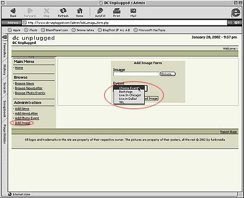Click the Browse... file button
This screenshot has width=244, height=198.
pyautogui.click(x=168, y=74)
